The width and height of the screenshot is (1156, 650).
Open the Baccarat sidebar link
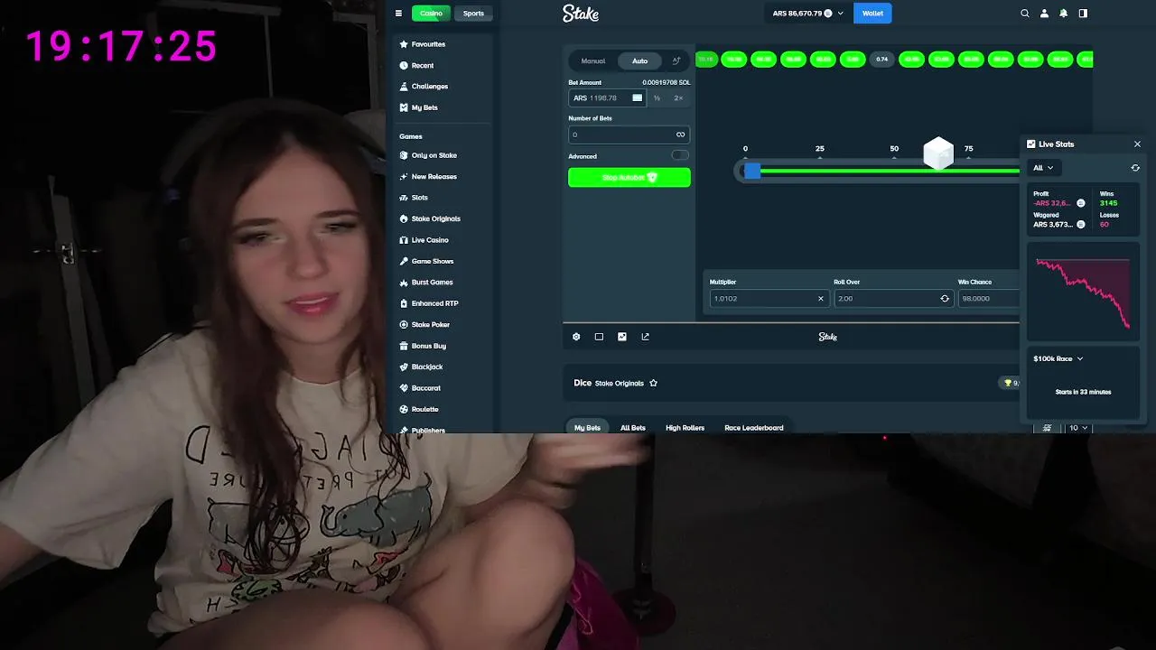coord(426,388)
